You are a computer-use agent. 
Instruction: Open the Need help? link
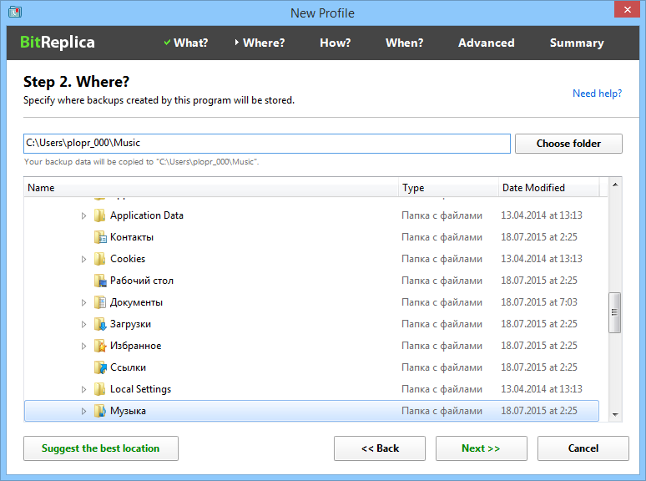point(597,94)
